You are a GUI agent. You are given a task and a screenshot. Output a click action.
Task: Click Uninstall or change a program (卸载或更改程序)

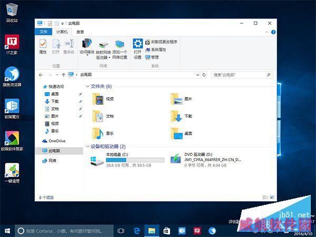pos(161,42)
